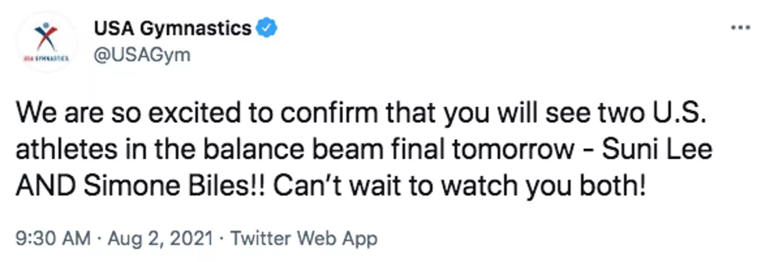Click the name Suni Lee in tweet
This screenshot has width=770, height=262.
(x=657, y=150)
